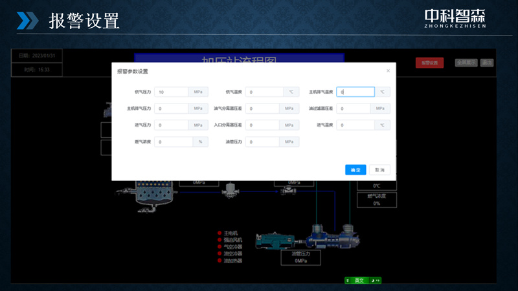518x291 pixels.
Task: Click the red 报警设置 button
Action: point(429,63)
